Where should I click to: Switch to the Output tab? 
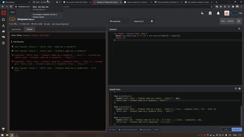pos(29,29)
